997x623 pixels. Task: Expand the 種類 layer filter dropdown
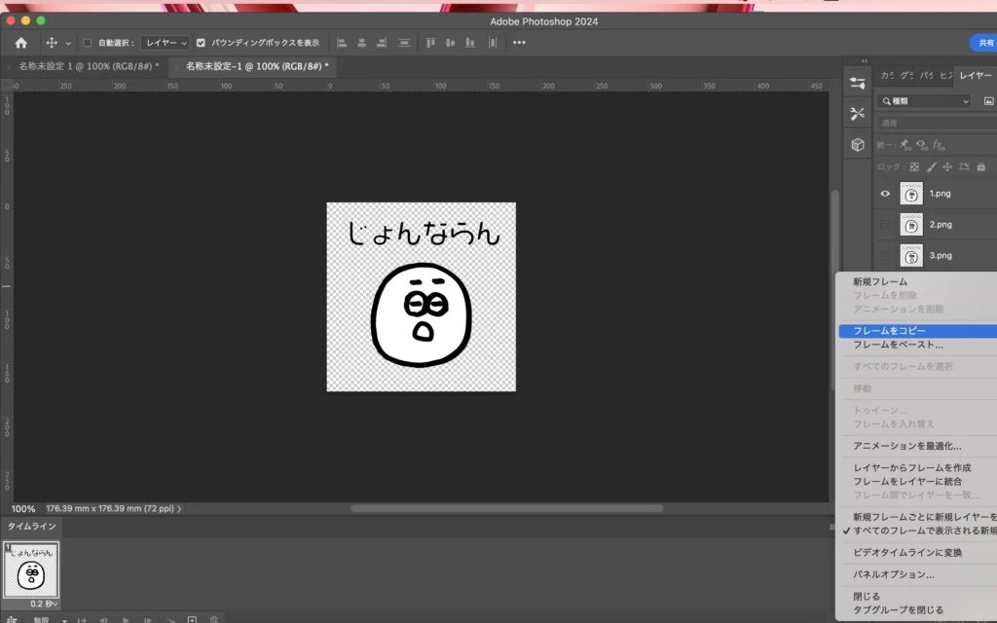tap(924, 101)
